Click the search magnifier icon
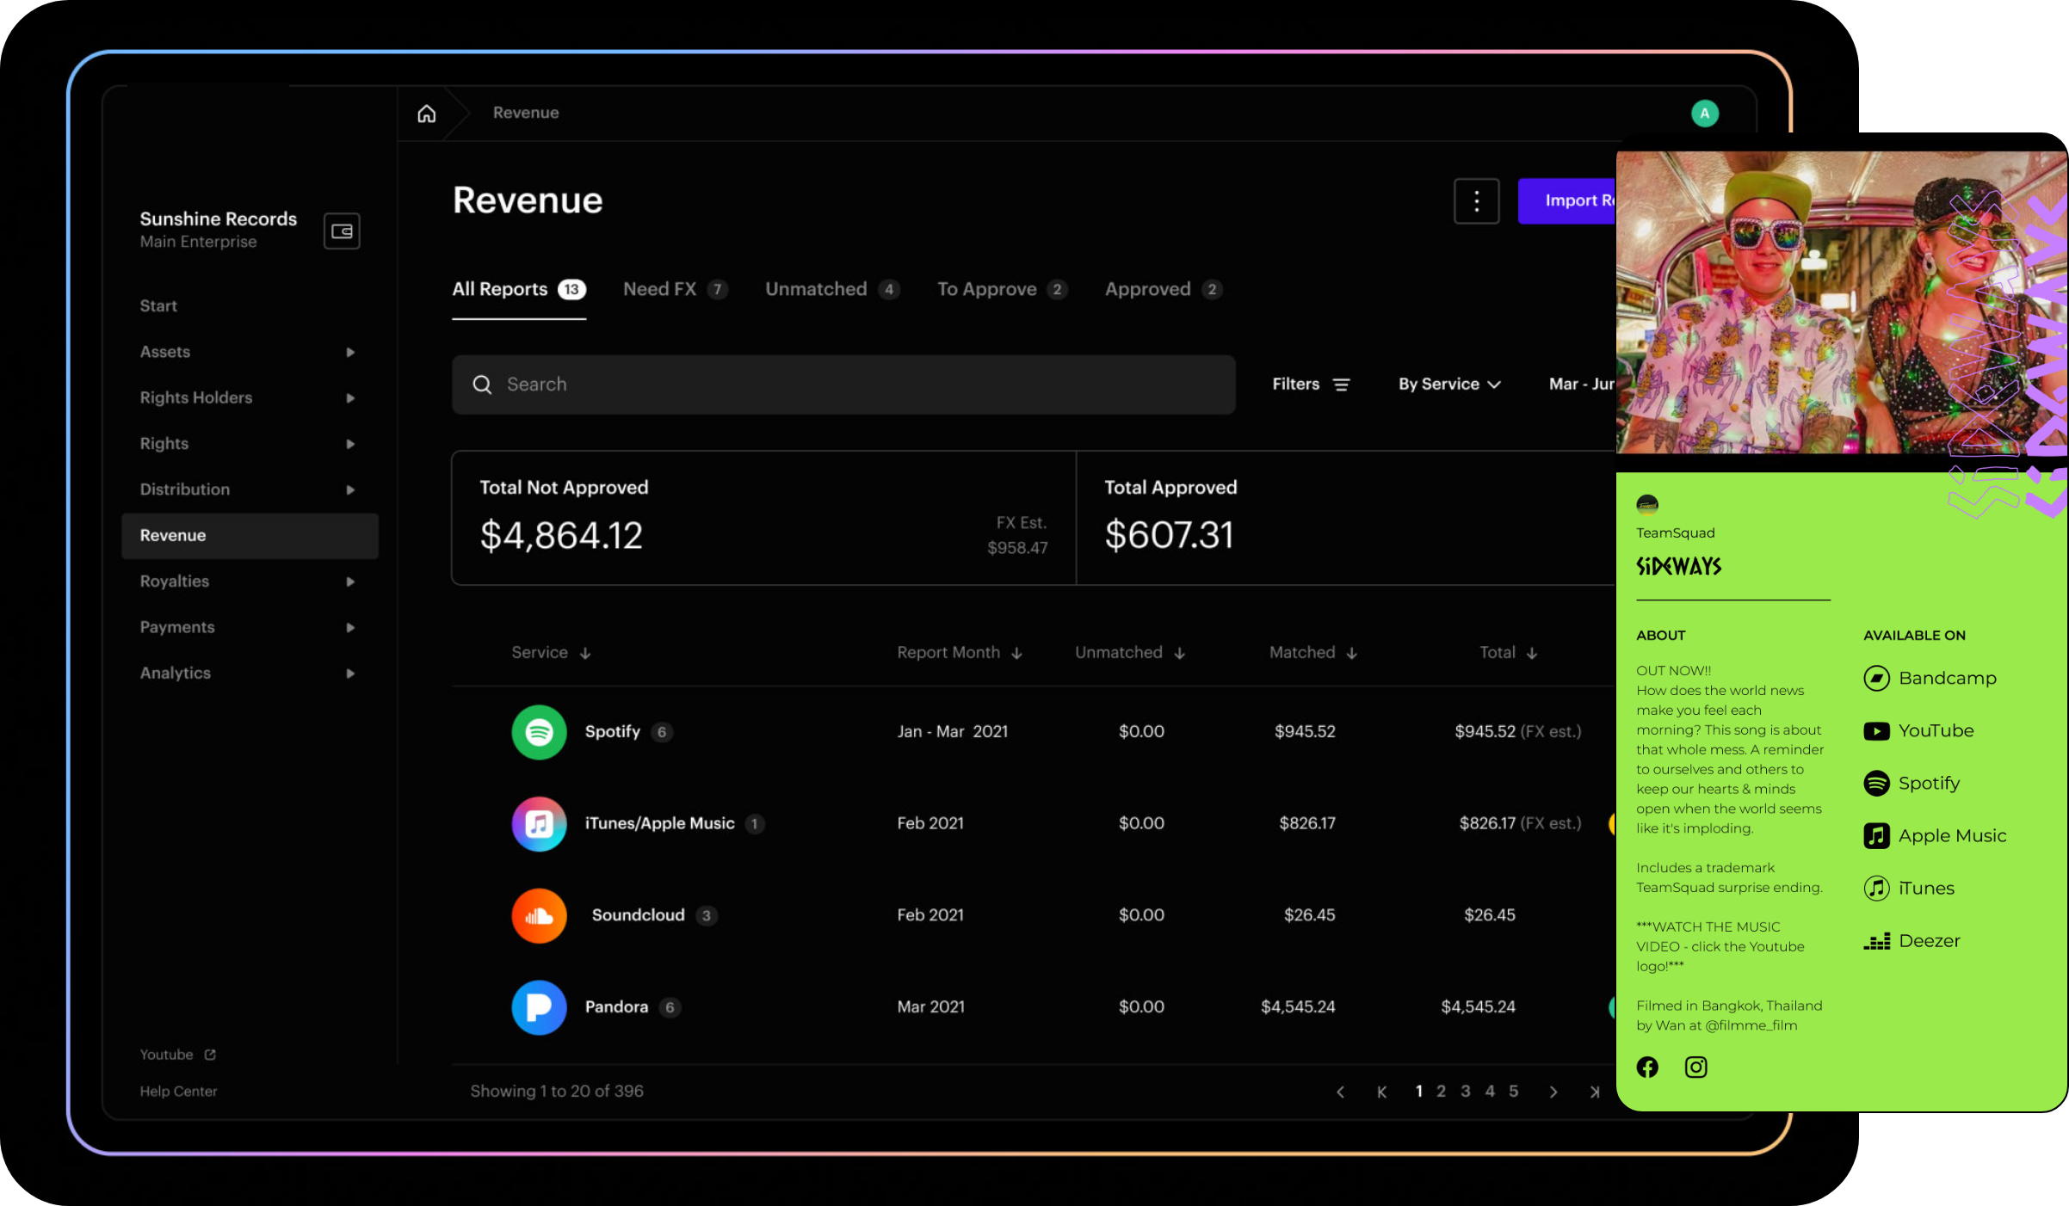Image resolution: width=2069 pixels, height=1206 pixels. point(482,385)
